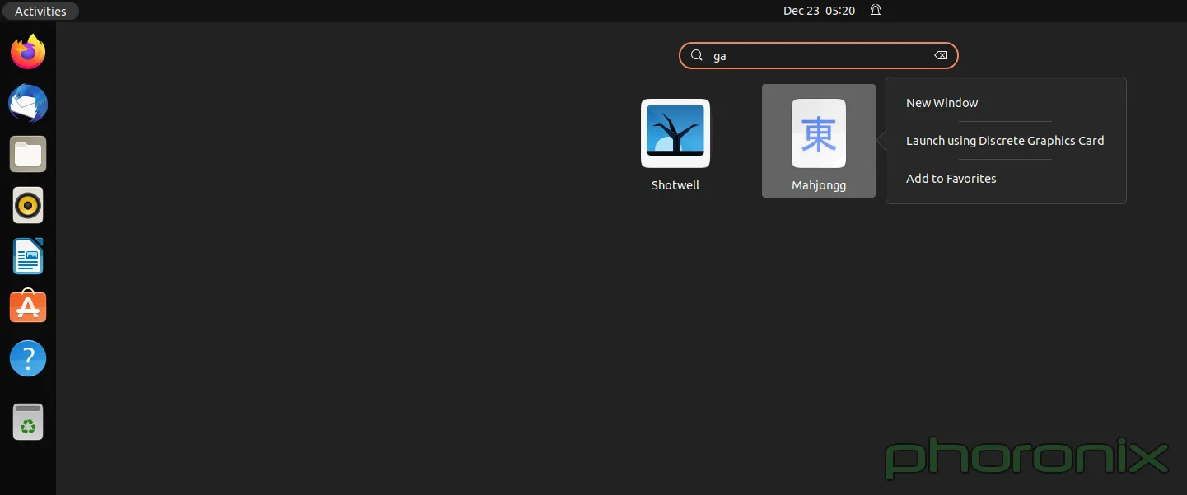Choose Launch using Discrete Graphics Card
Viewport: 1187px width, 495px height.
tap(1005, 141)
